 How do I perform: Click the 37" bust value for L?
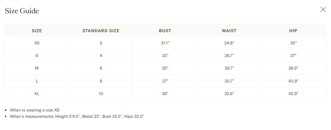[165, 81]
